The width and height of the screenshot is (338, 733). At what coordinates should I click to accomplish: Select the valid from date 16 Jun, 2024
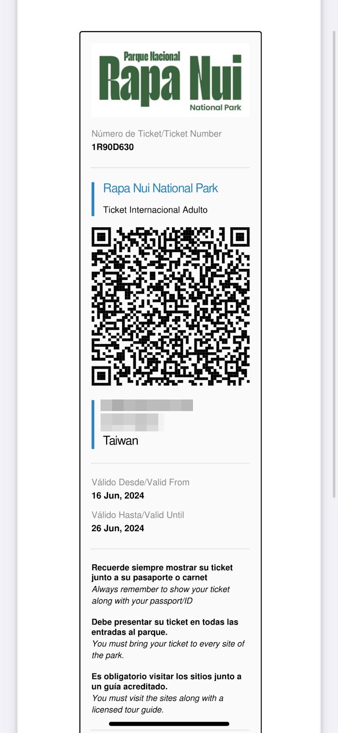click(x=118, y=496)
